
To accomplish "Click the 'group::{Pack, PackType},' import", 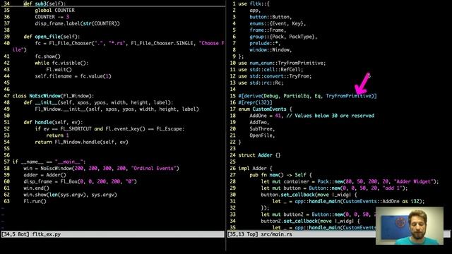I will point(283,37).
